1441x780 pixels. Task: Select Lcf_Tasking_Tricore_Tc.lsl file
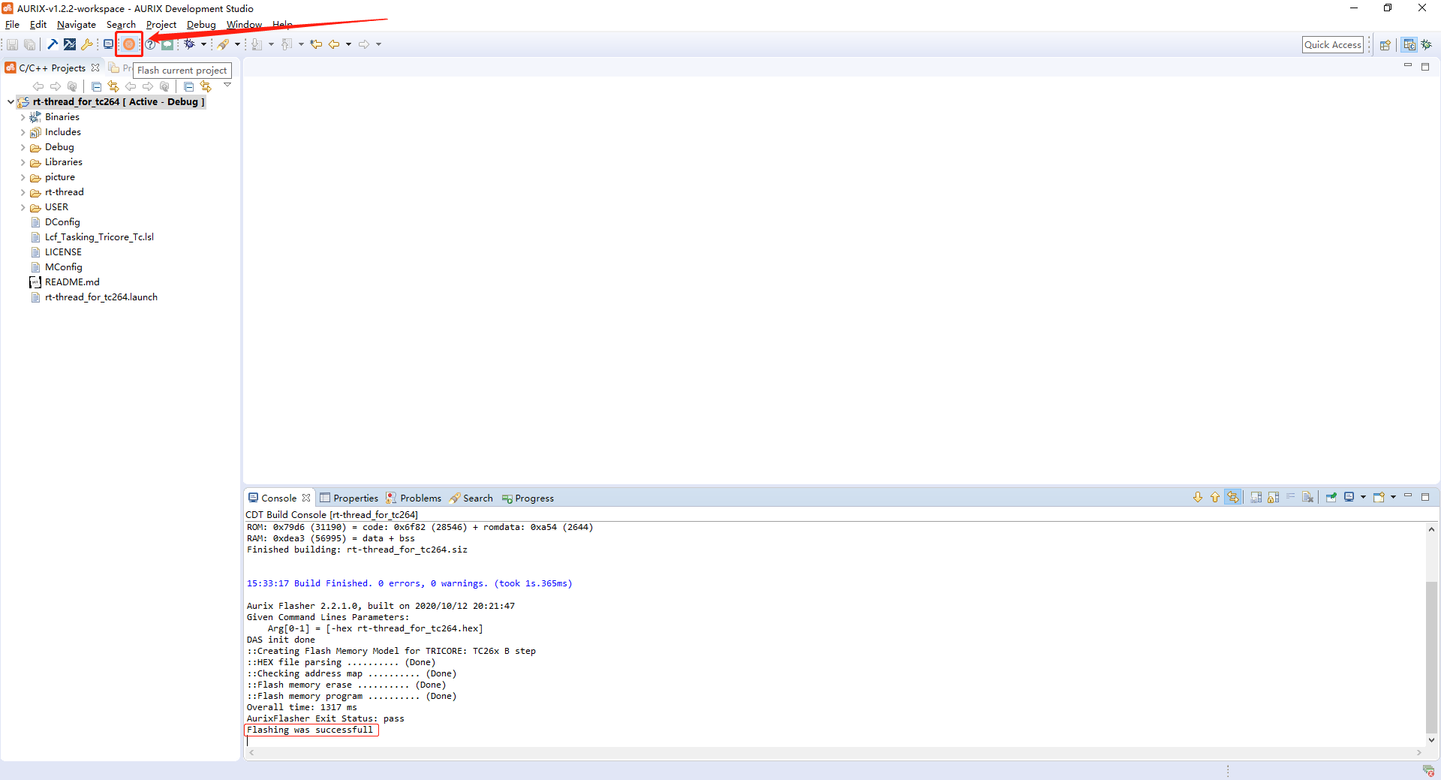pyautogui.click(x=99, y=237)
